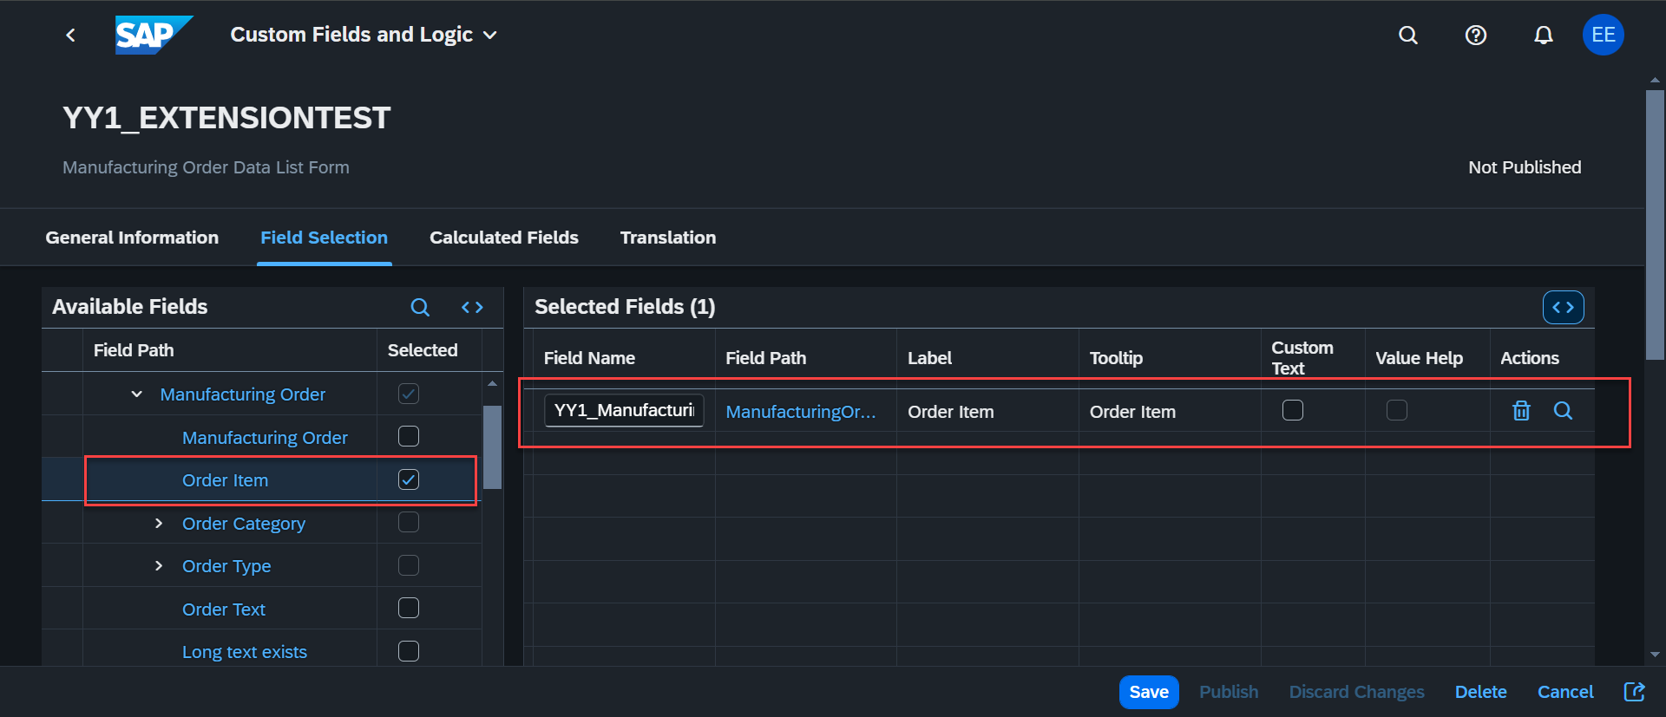The image size is (1666, 717).
Task: Select the Field Selection tab
Action: click(325, 238)
